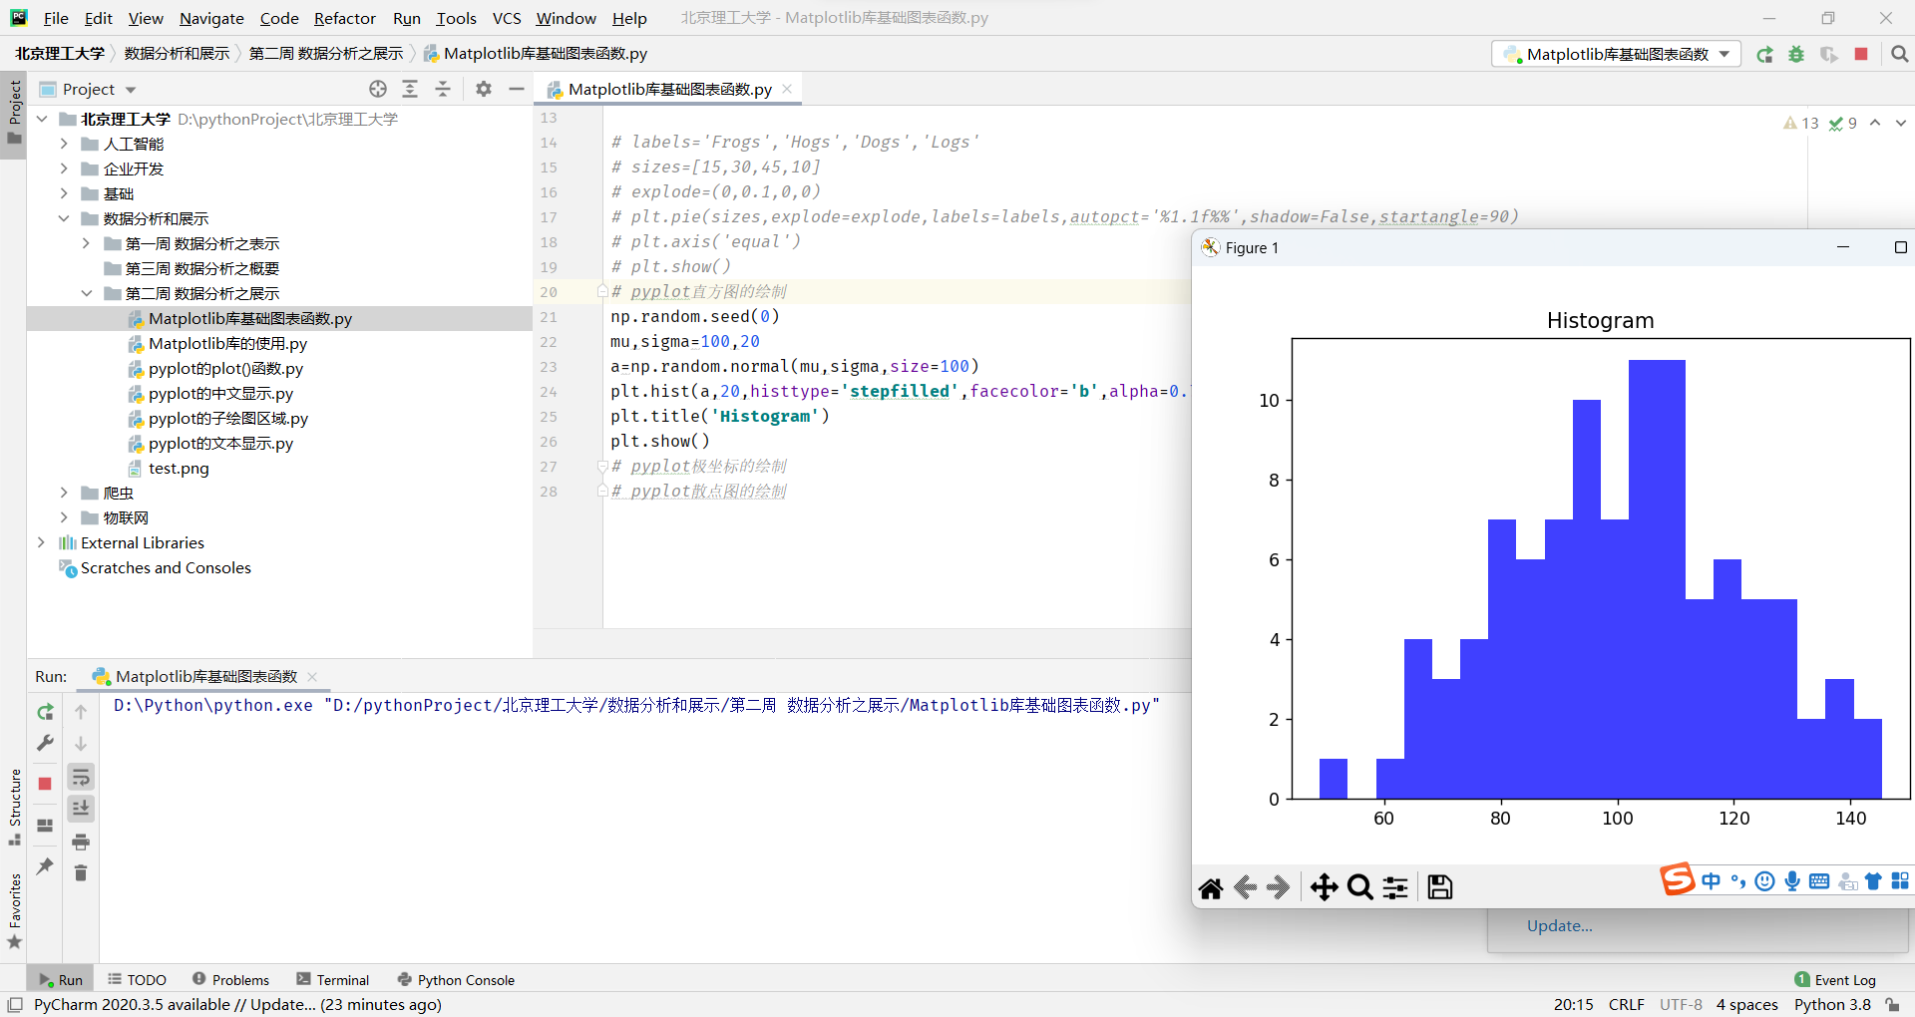Click the back arrow in Figure 1 toolbar
Image resolution: width=1915 pixels, height=1017 pixels.
pos(1245,887)
